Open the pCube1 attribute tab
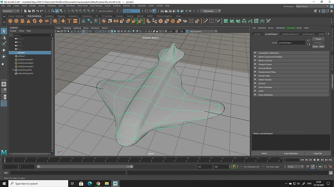 pos(258,34)
